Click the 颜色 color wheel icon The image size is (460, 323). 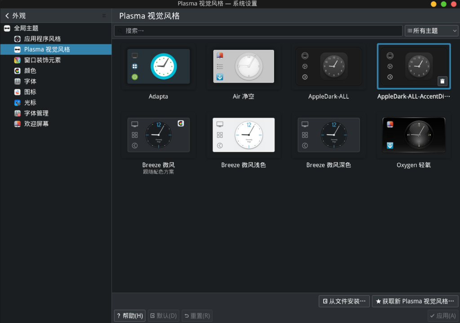18,70
